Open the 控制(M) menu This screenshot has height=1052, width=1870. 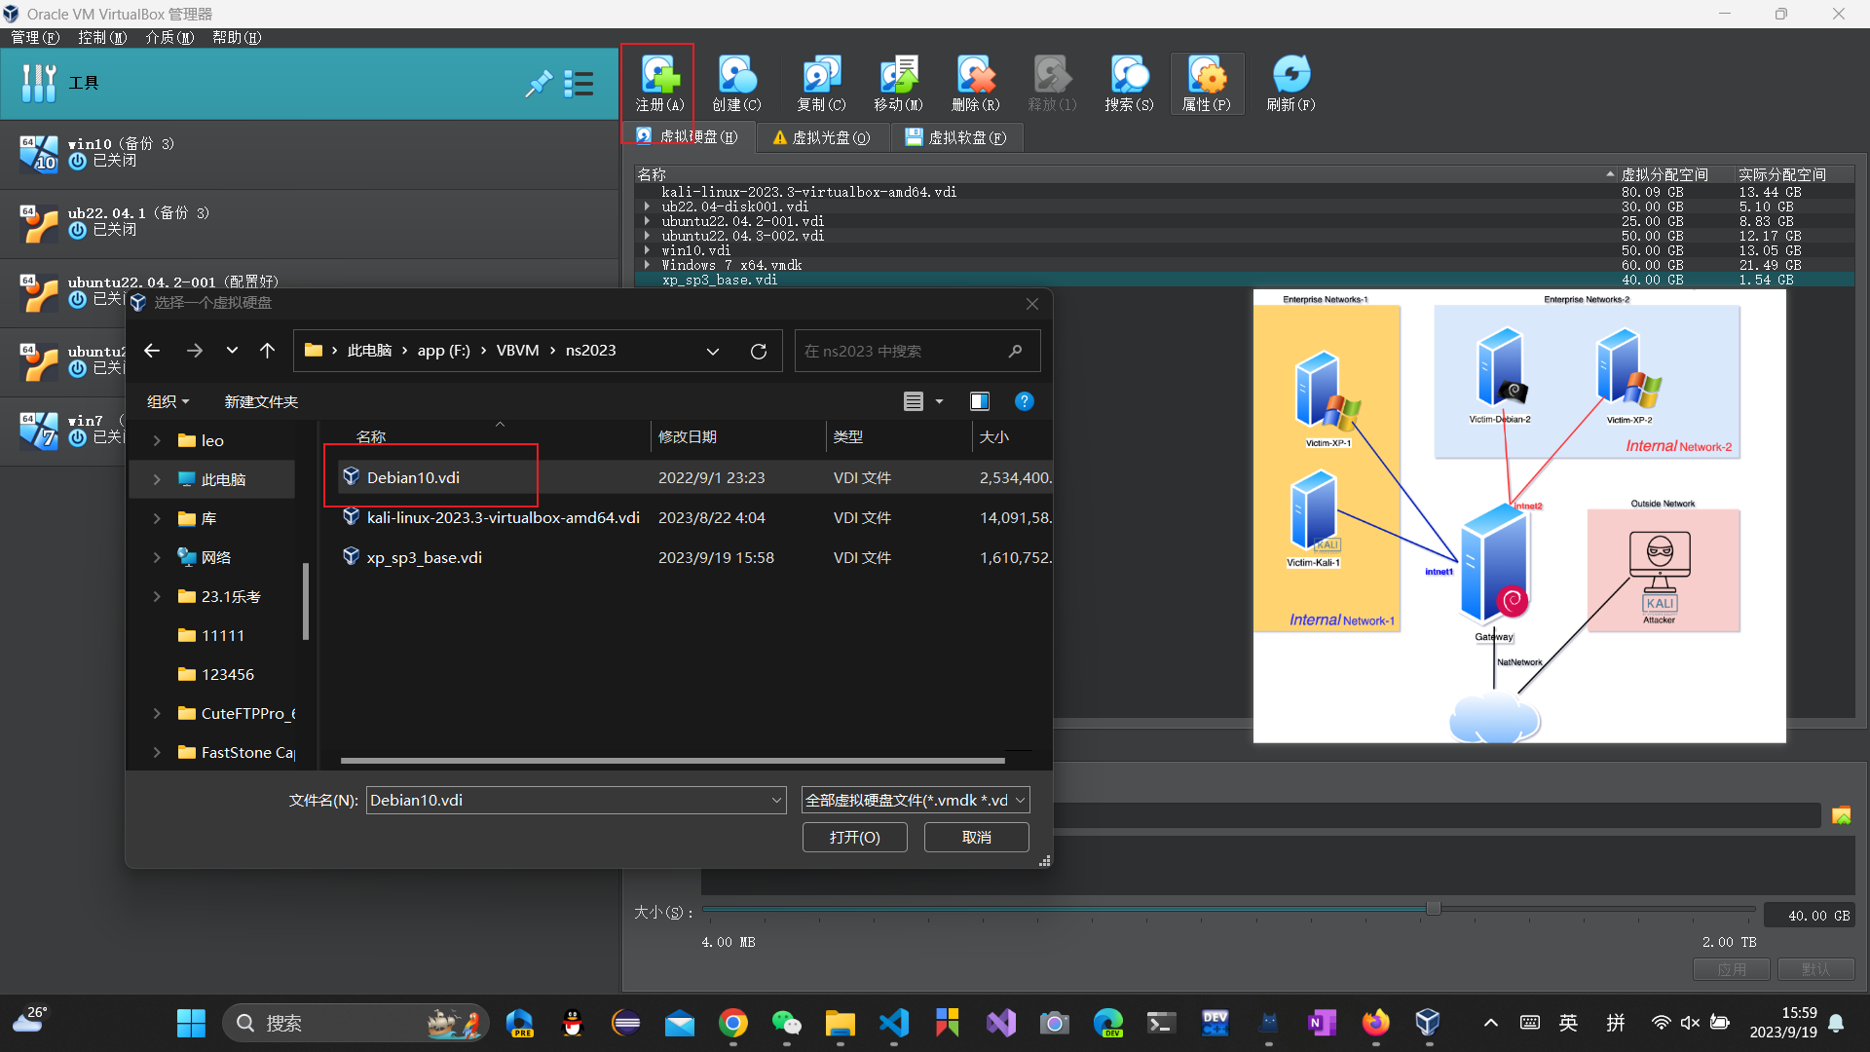point(102,37)
